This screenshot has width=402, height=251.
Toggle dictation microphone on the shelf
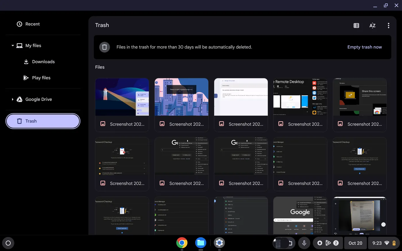(304, 243)
